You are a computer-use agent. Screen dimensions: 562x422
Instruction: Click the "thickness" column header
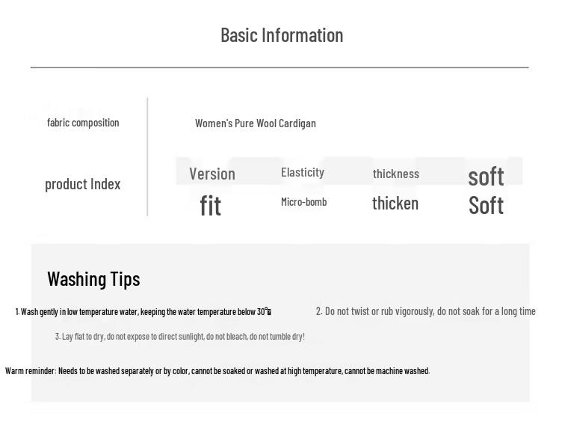coord(396,174)
